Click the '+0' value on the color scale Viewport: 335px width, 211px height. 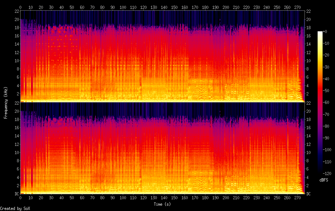325,31
